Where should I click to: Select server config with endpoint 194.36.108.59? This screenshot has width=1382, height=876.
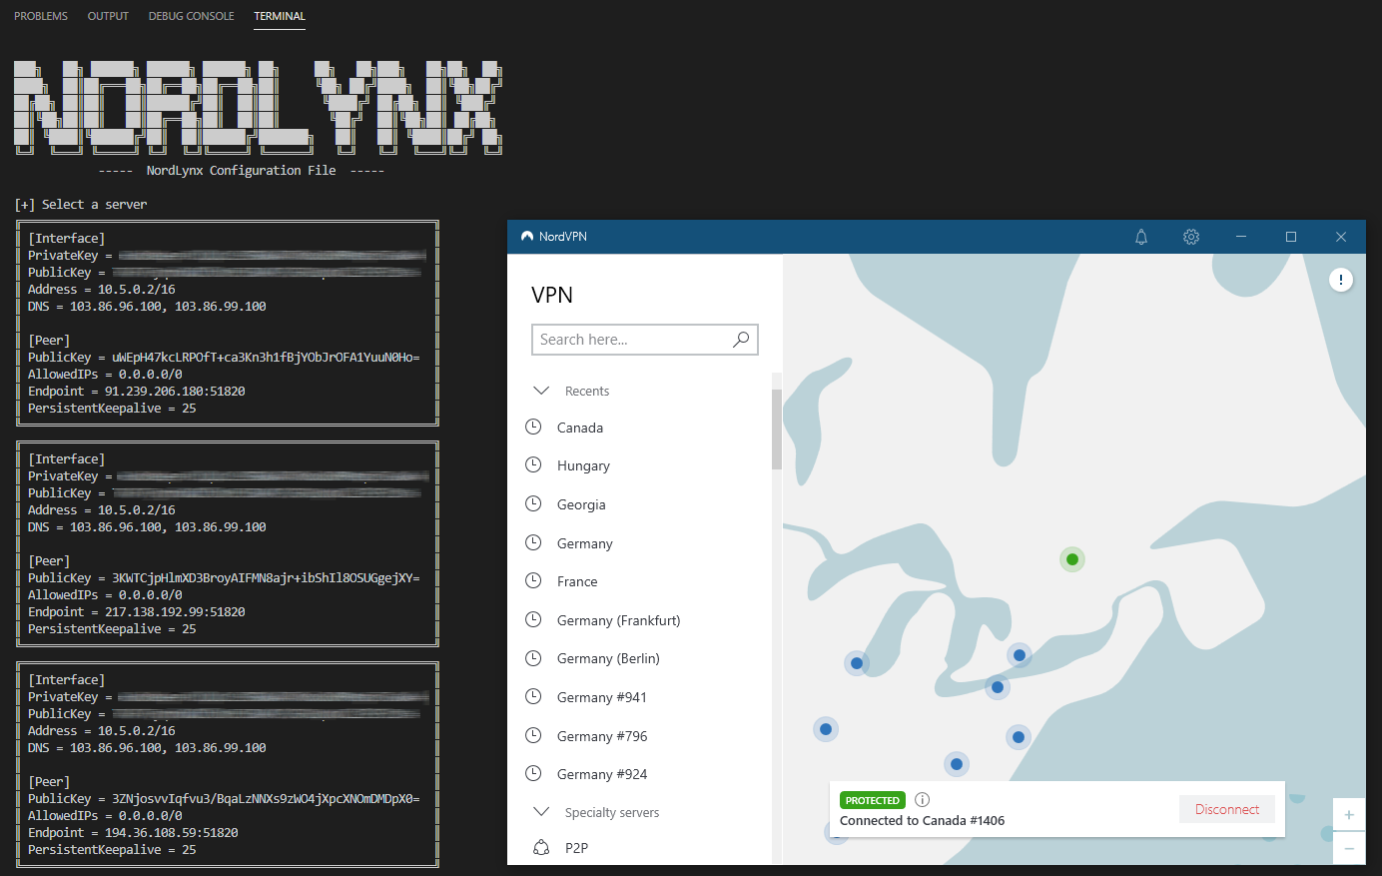[228, 764]
